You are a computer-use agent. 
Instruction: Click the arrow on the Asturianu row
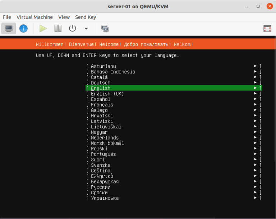point(255,66)
